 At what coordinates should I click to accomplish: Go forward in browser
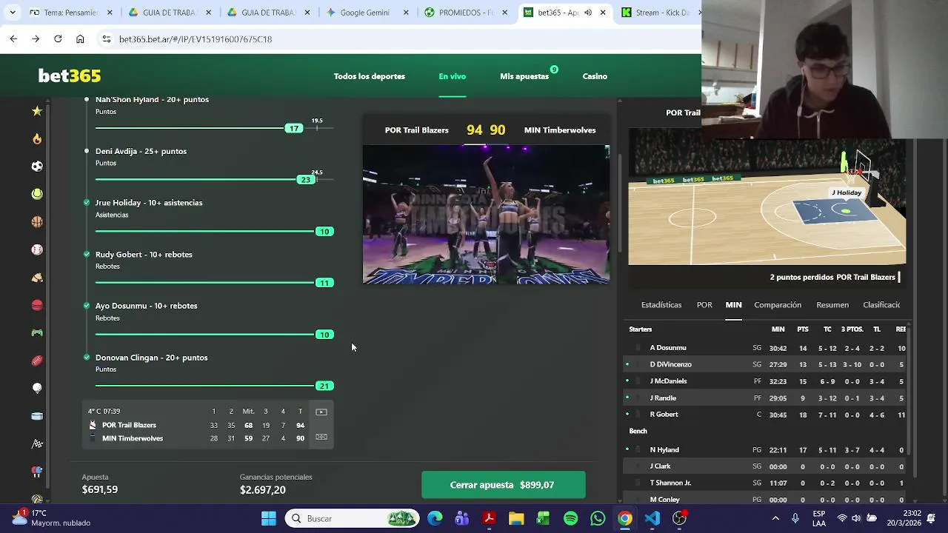tap(36, 38)
